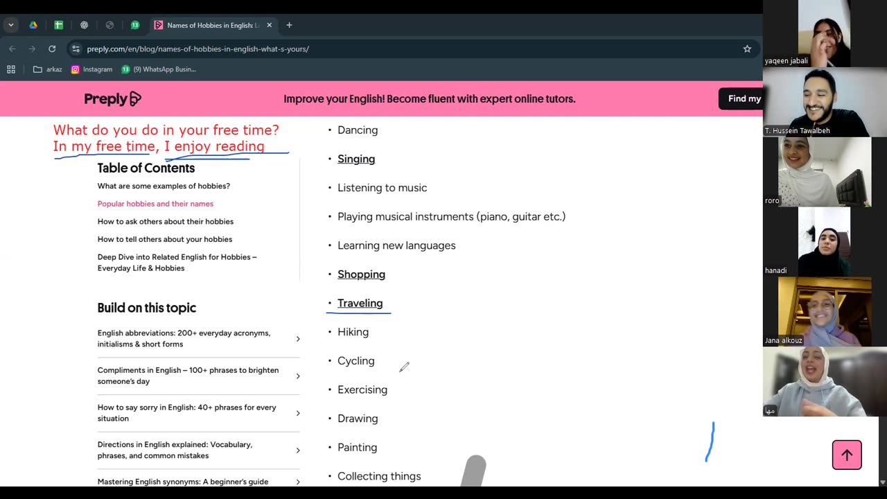Switch to the WhatsApp tab with 13 badge
The image size is (887, 499).
pos(135,25)
